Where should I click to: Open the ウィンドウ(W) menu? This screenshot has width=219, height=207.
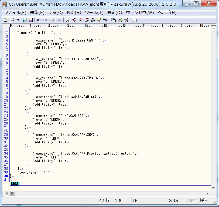click(x=140, y=13)
